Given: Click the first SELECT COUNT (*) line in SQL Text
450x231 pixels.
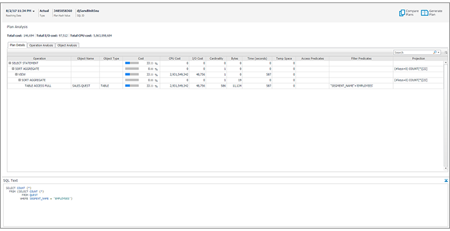Looking at the screenshot, I should 18,188.
